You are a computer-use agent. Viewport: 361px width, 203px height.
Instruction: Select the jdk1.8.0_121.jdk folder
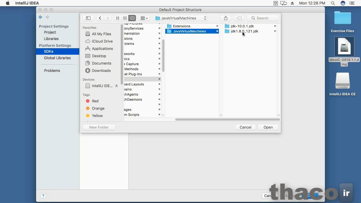(x=250, y=31)
